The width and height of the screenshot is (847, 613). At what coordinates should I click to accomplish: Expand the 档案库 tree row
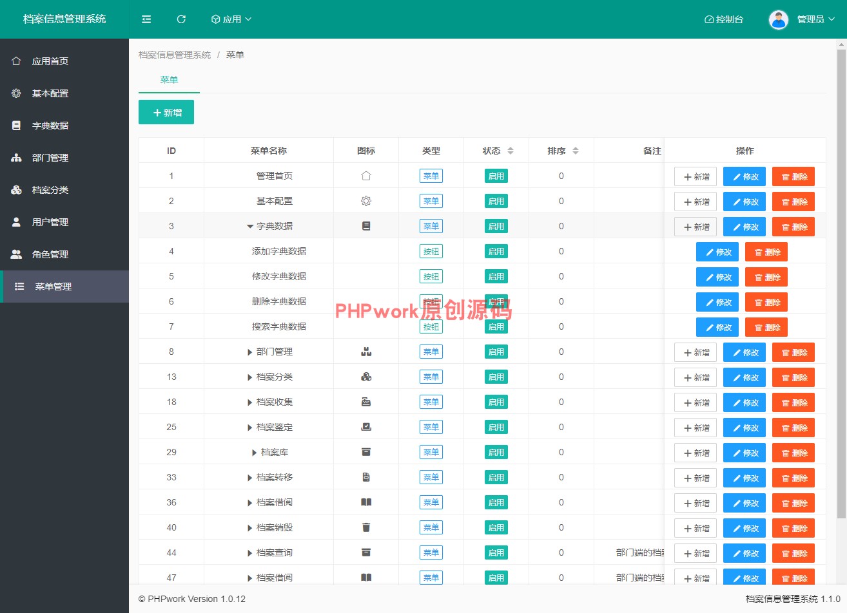pyautogui.click(x=255, y=453)
